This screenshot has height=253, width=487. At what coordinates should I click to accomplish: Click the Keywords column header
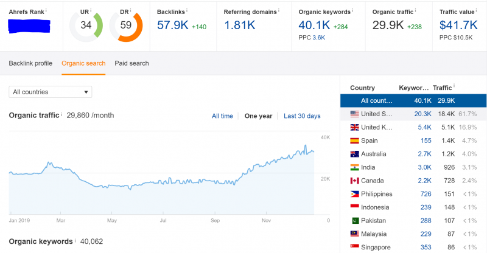[x=414, y=88]
